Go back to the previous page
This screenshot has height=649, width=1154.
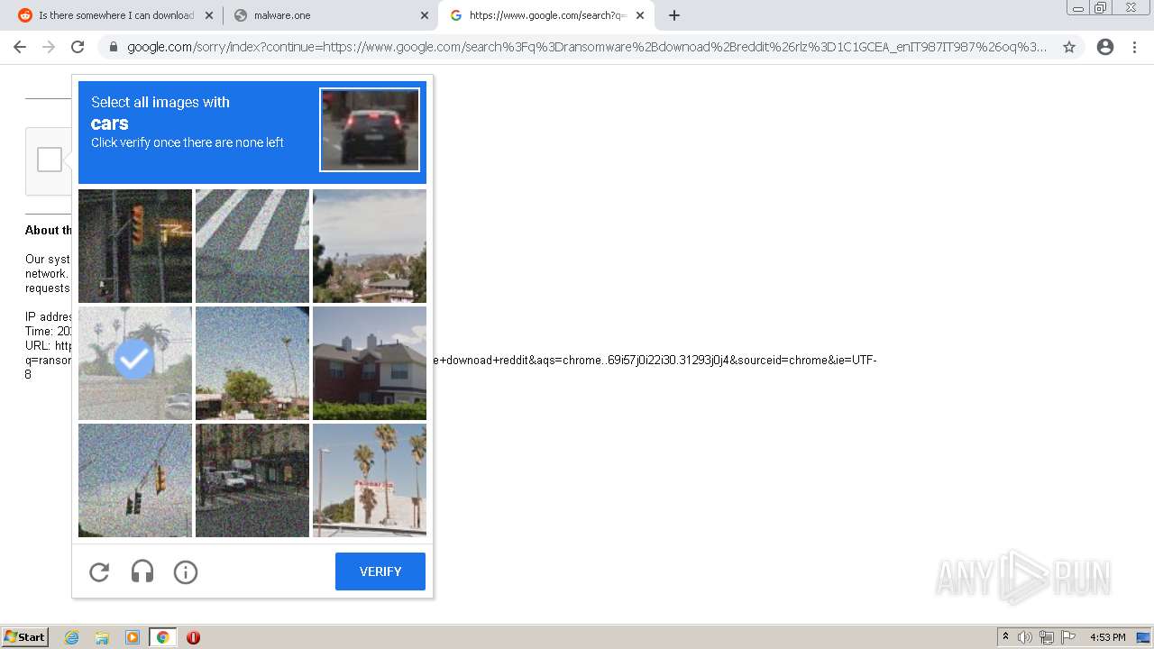point(20,47)
